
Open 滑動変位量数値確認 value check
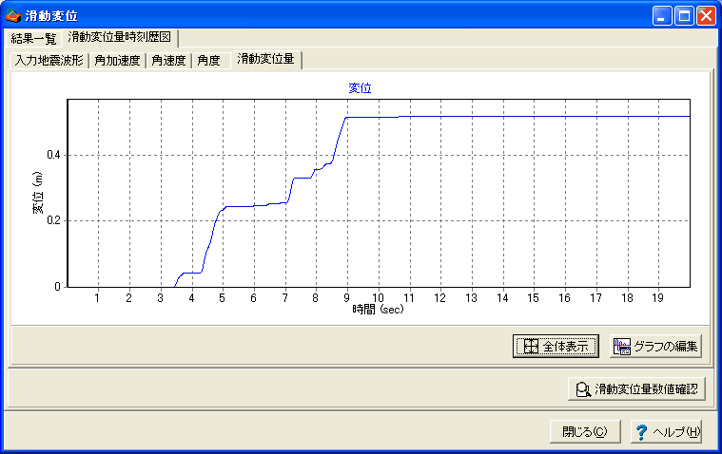(x=636, y=389)
